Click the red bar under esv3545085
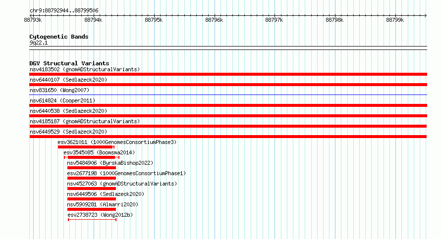The image size is (441, 239). pos(92,157)
